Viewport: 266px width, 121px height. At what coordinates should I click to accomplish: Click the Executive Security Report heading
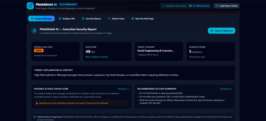tap(68, 29)
